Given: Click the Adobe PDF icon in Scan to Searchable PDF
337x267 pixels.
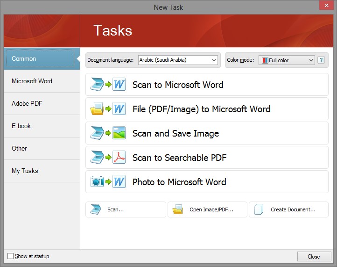Looking at the screenshot, I should pyautogui.click(x=119, y=158).
